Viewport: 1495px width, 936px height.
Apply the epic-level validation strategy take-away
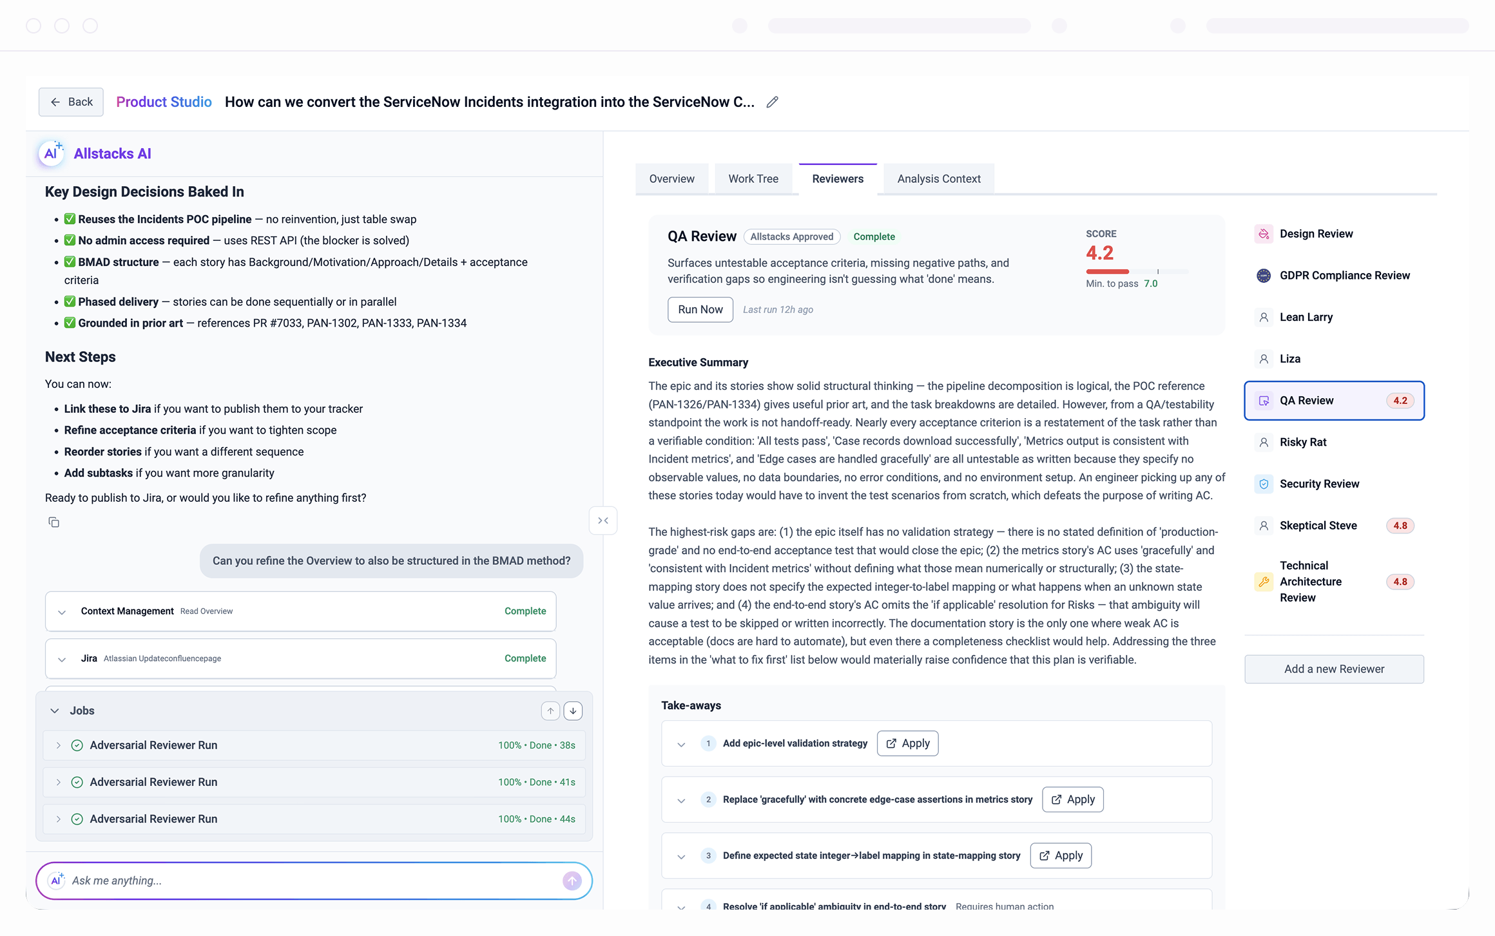(907, 743)
